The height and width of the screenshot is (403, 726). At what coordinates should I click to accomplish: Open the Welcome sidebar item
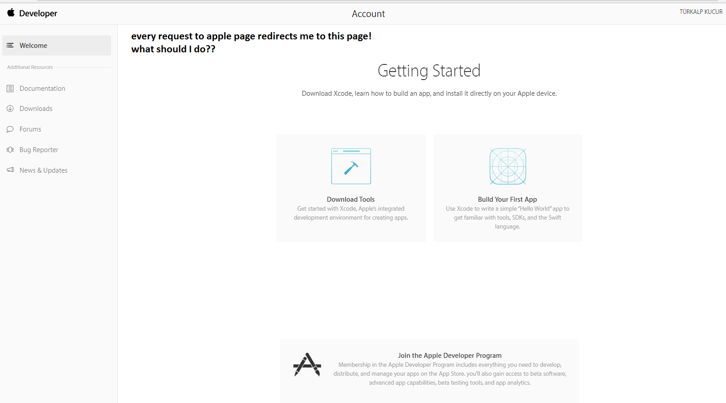pos(56,46)
